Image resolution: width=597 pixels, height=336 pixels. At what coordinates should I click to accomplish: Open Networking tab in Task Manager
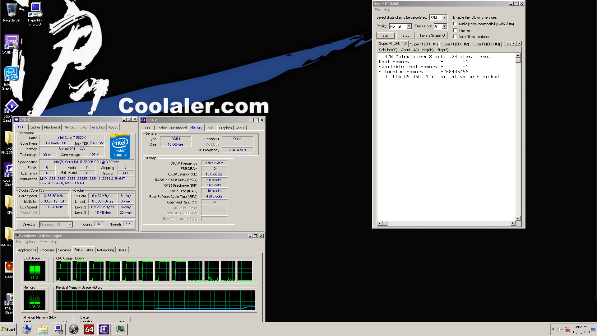click(105, 250)
